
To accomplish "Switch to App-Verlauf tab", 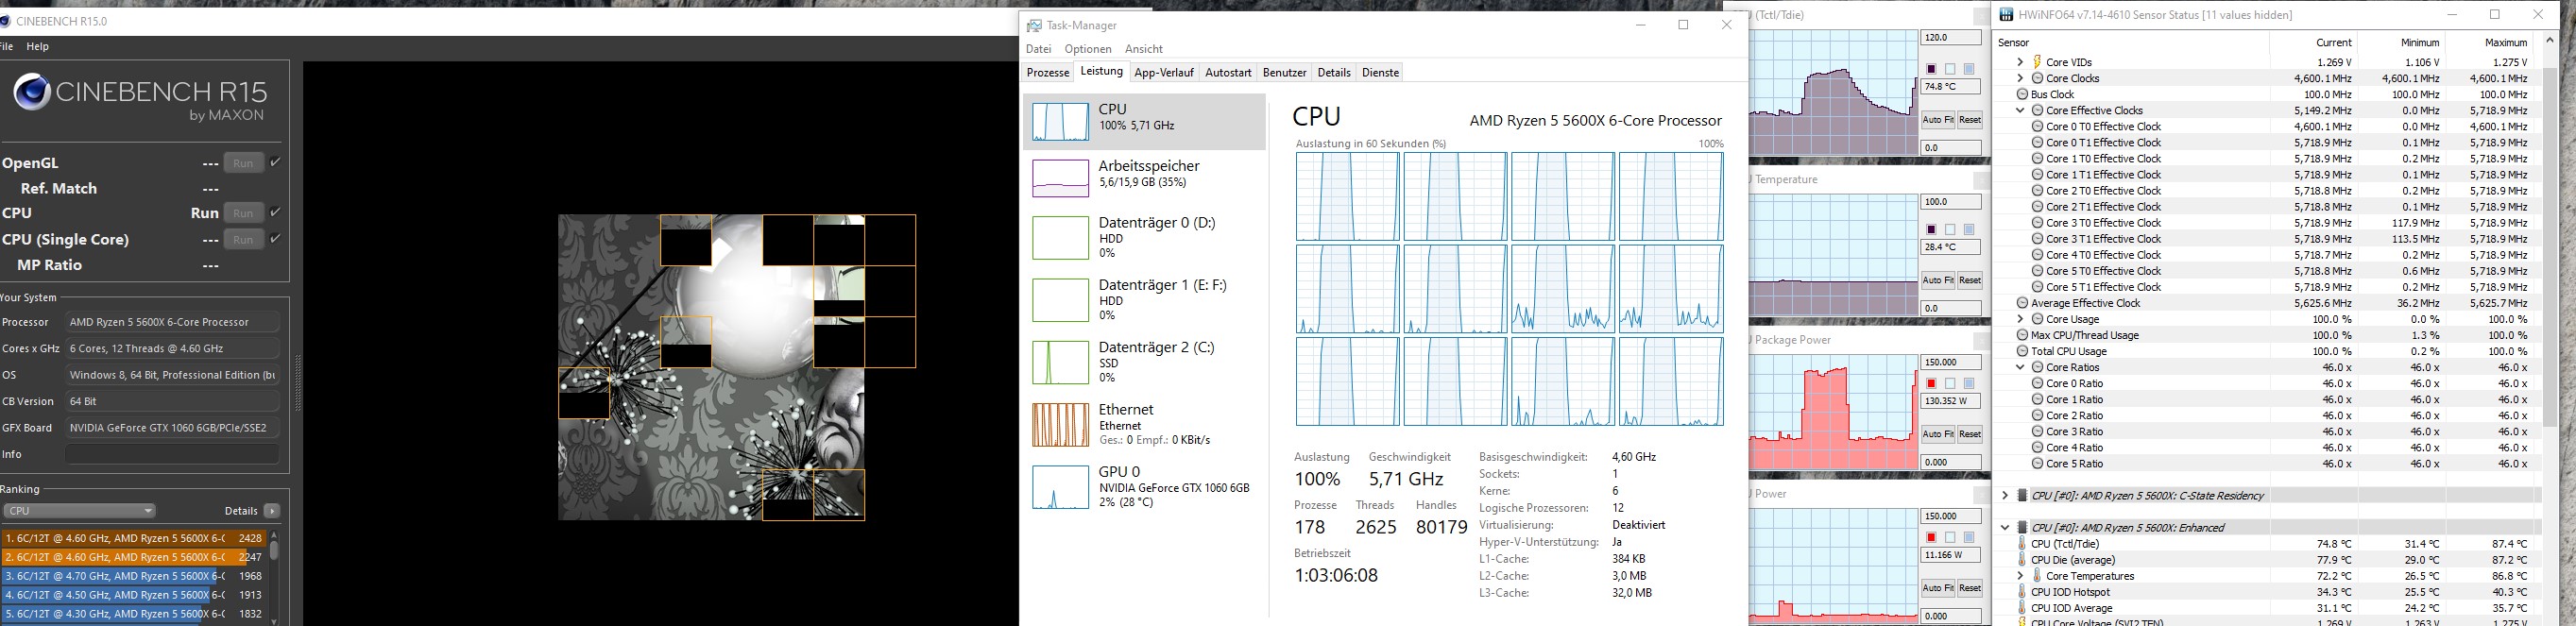I will [x=1164, y=73].
